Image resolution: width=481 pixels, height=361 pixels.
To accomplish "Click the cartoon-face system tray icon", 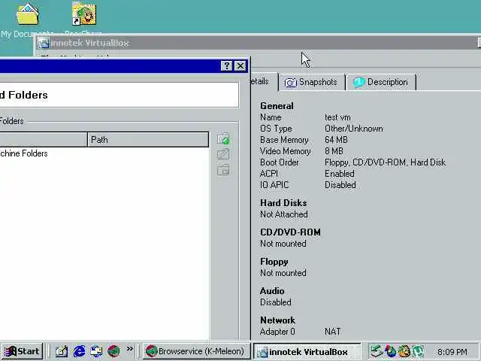I will click(404, 351).
